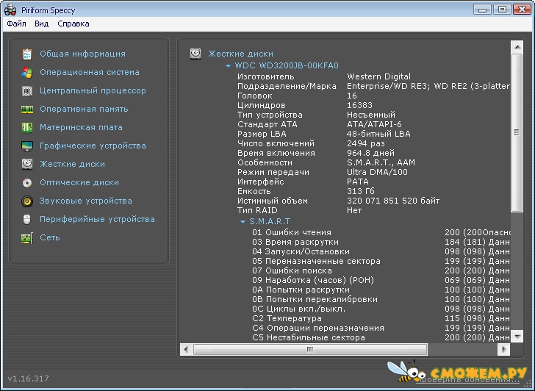Select the Режим передачи row
The image size is (535, 391).
click(x=373, y=172)
